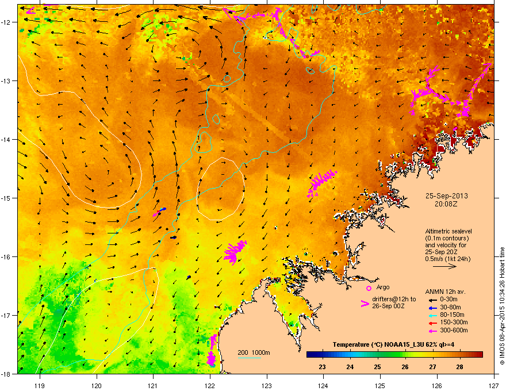This screenshot has height=391, width=506.
Task: Click the latitude axis label '-12'
Action: [x=7, y=22]
